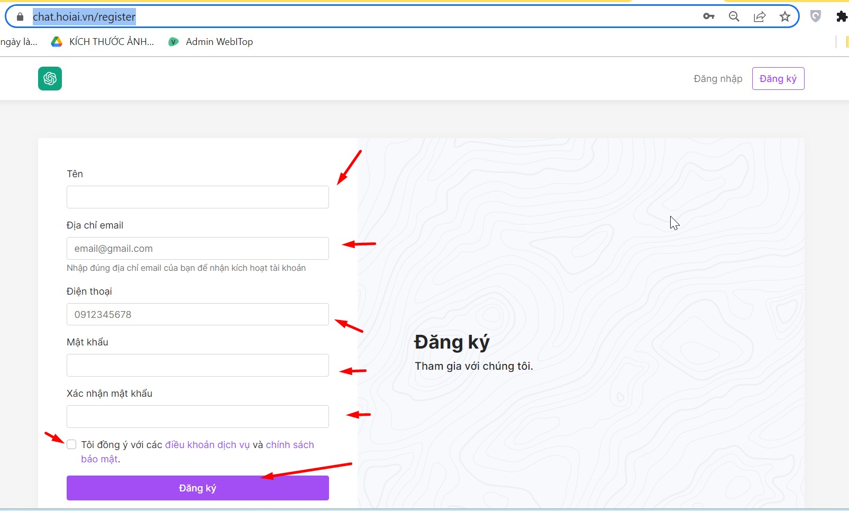The height and width of the screenshot is (511, 849).
Task: Focus the Tên input field
Action: point(197,197)
